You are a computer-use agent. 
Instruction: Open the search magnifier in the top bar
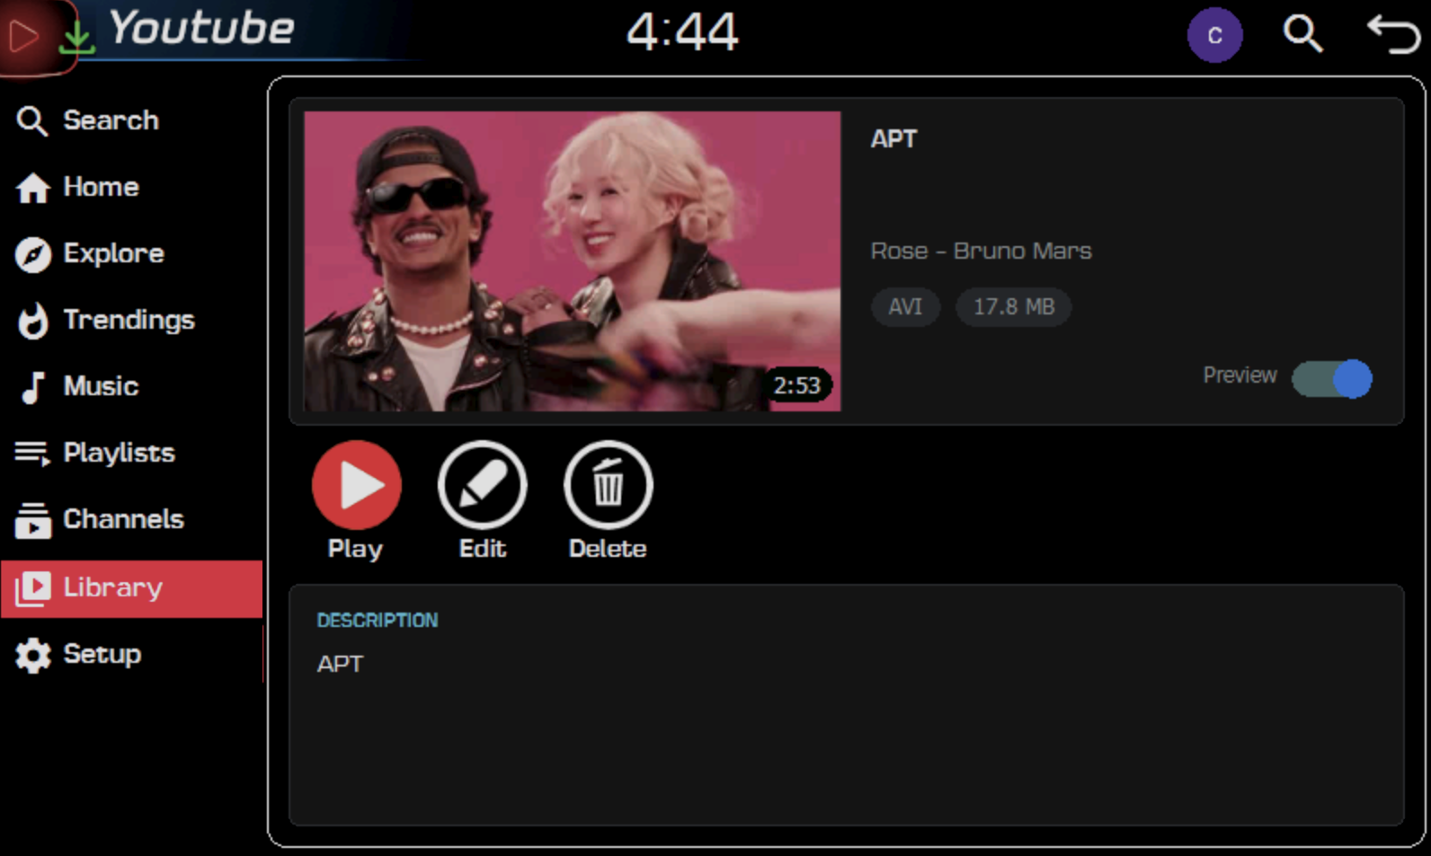(1302, 35)
